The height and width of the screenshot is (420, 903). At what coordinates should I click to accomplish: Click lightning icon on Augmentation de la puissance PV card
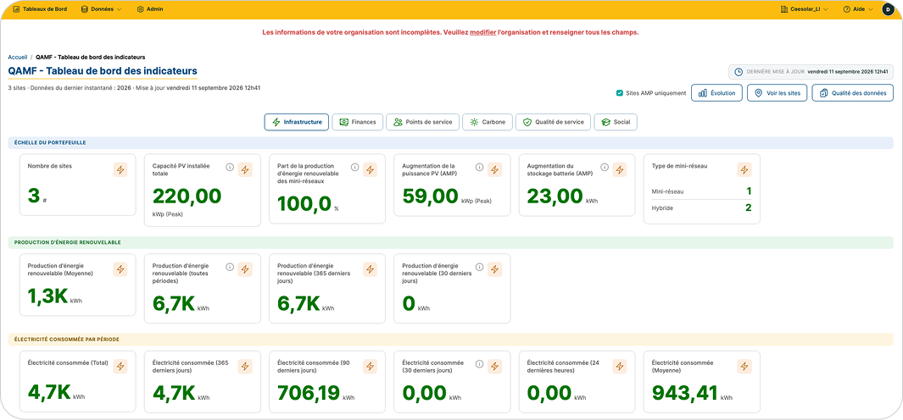(x=494, y=169)
